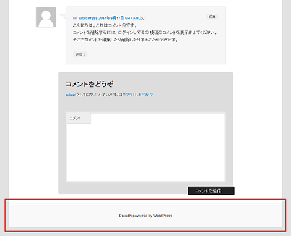Open the comment date permalink

click(118, 18)
